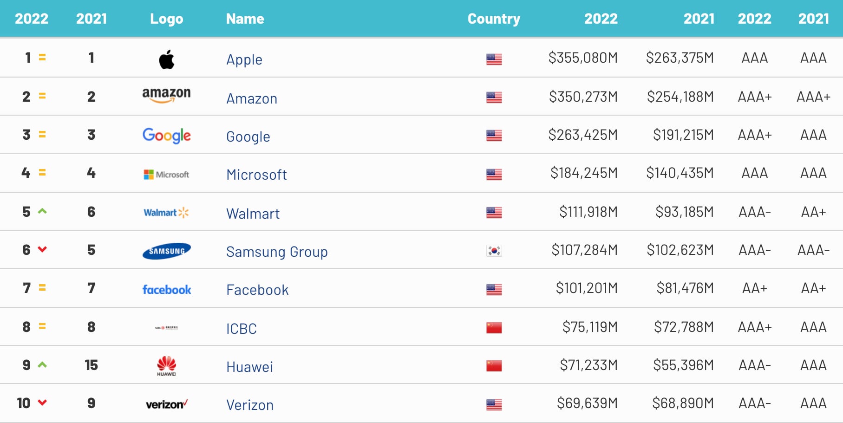Click Apple's 2022 value $355,080M
Viewport: 843px width, 423px height.
583,58
